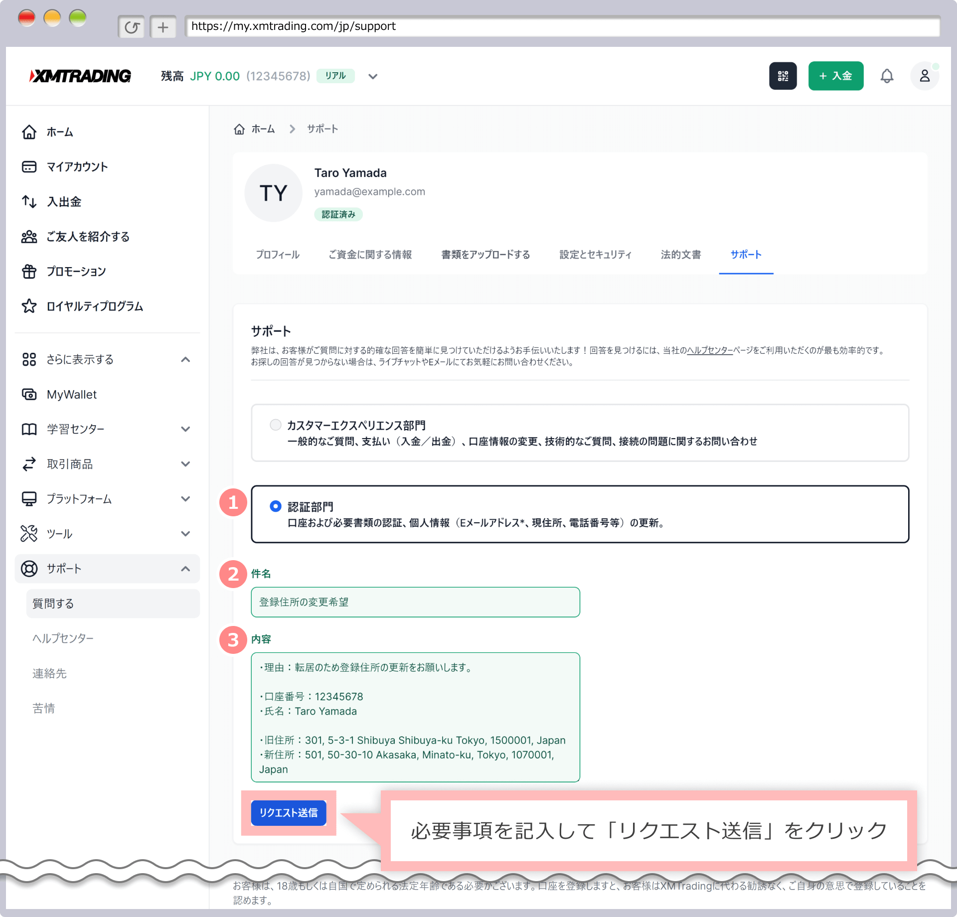Reload page using browser refresh icon

[x=132, y=27]
